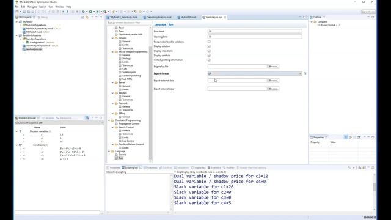This screenshot has width=391, height=220.
Task: Open the Problems tab
Action: [114, 167]
